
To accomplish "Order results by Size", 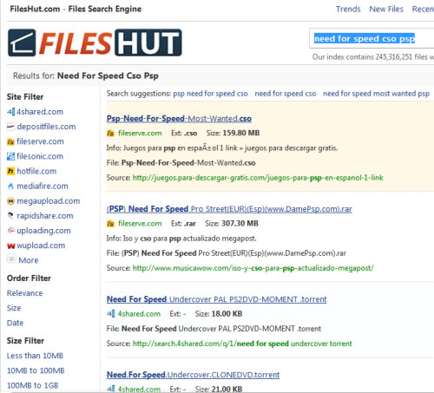I will [14, 308].
